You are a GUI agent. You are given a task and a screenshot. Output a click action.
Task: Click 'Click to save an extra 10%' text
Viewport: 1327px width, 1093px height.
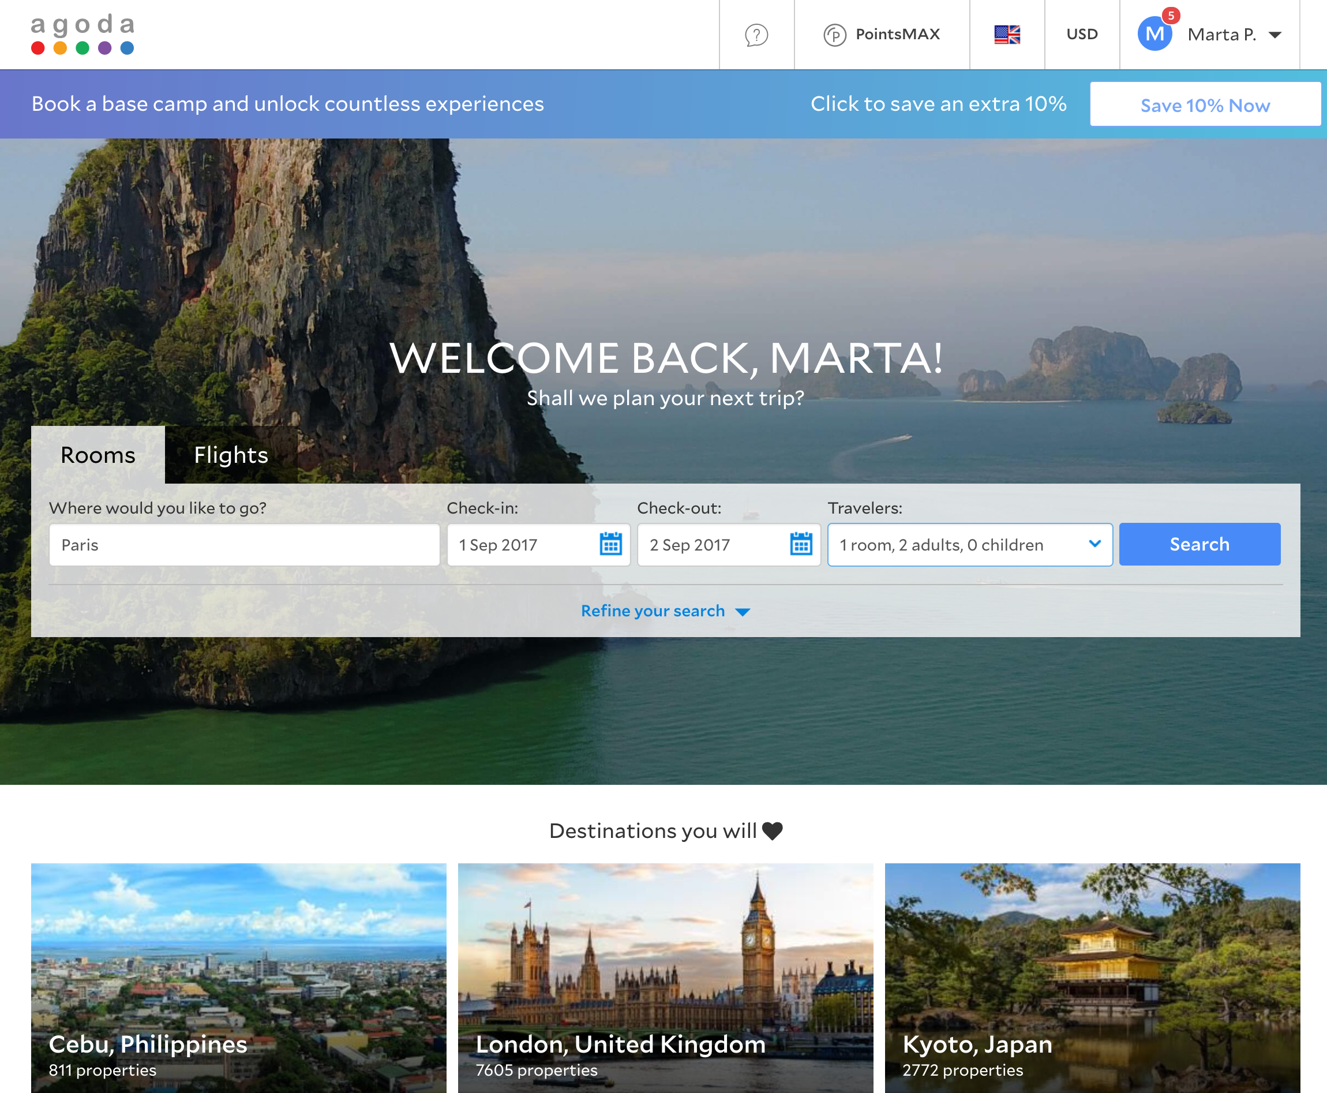938,104
